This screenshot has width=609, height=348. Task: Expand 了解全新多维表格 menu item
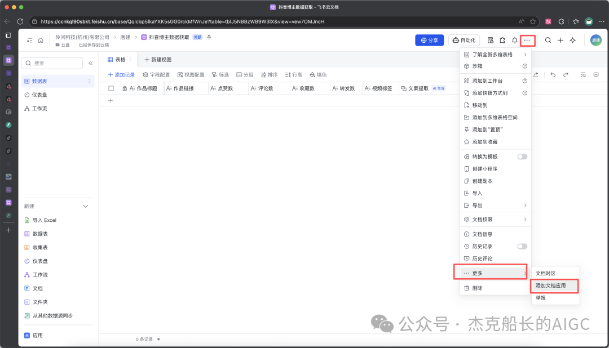(x=495, y=55)
